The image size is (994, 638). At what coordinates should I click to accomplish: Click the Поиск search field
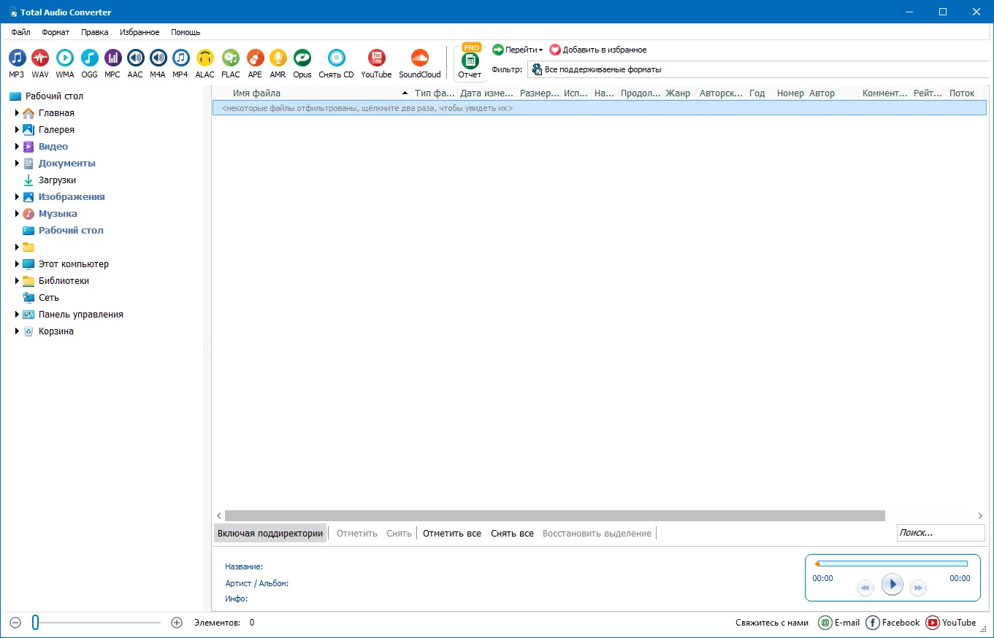pyautogui.click(x=940, y=533)
